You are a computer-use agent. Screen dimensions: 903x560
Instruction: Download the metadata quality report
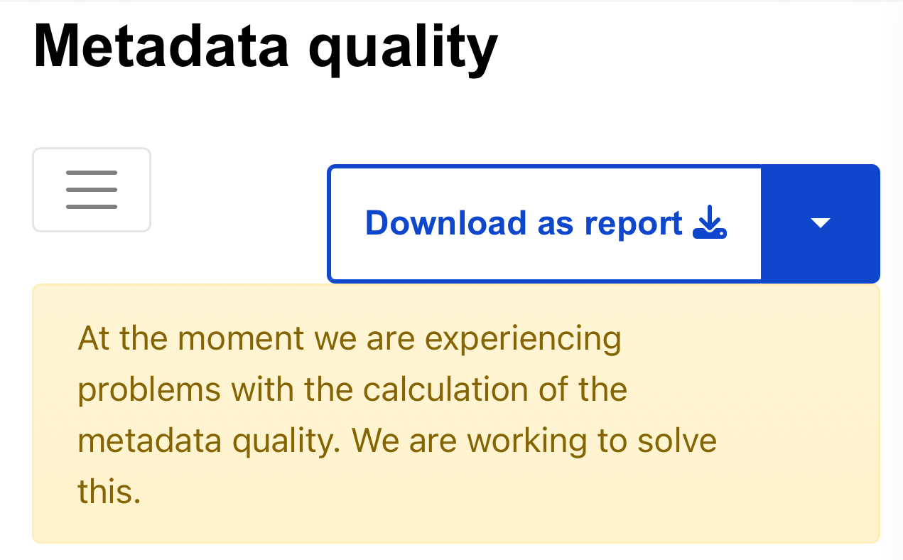coord(545,223)
